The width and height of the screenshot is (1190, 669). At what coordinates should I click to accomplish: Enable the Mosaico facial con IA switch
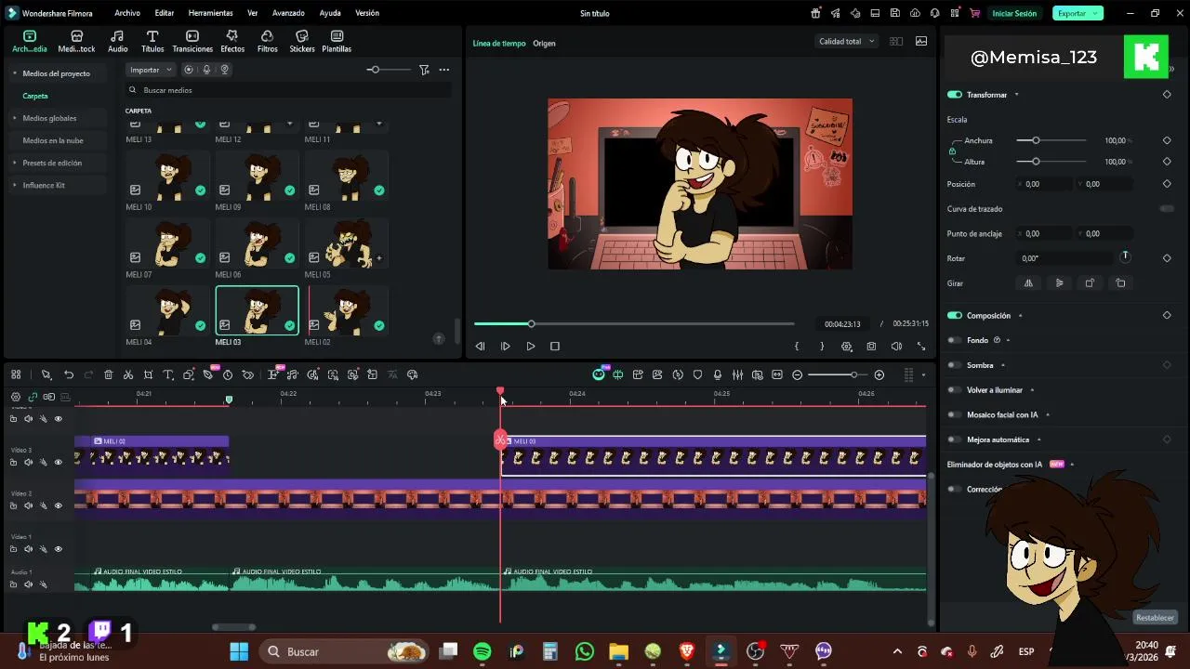coord(955,414)
